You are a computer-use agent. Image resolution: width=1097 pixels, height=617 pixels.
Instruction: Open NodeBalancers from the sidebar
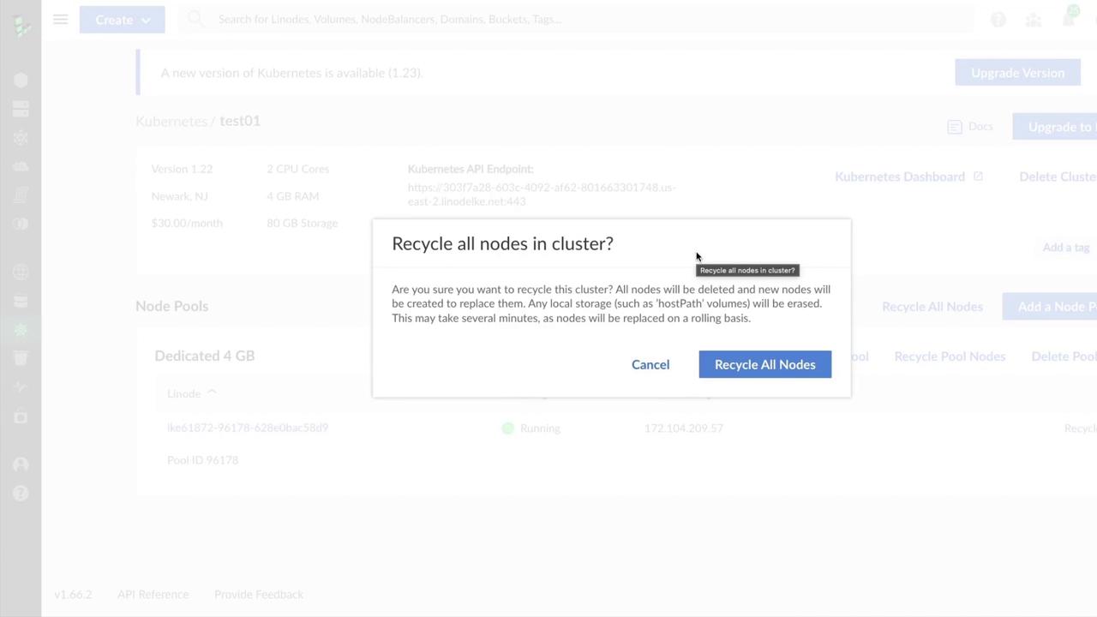click(x=21, y=137)
